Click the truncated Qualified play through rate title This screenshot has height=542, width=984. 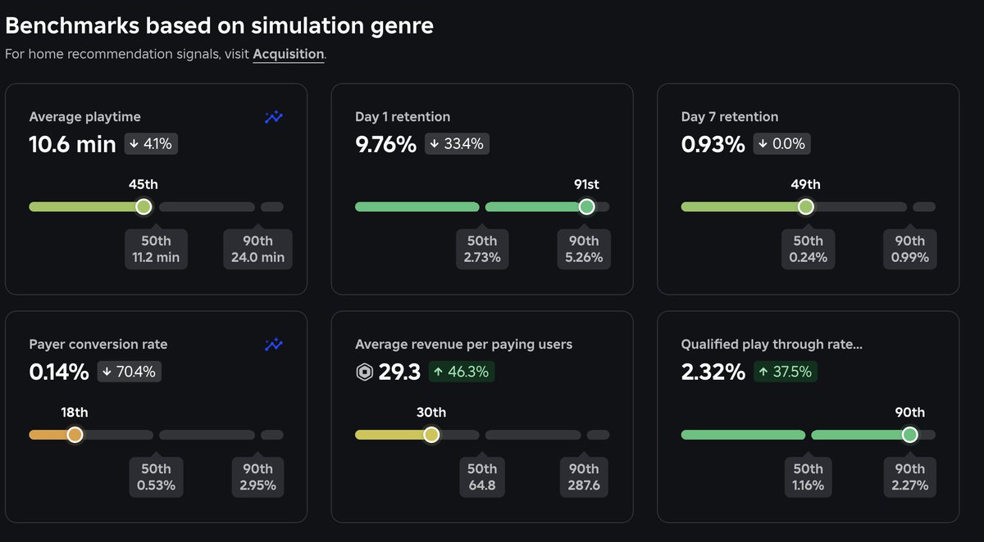772,345
